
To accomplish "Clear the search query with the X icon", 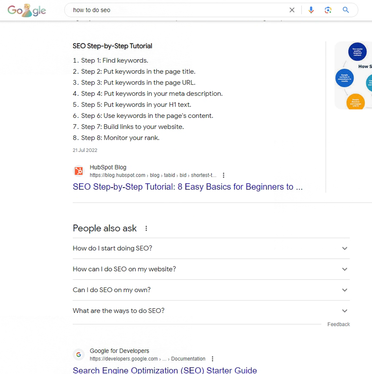I will pos(292,10).
